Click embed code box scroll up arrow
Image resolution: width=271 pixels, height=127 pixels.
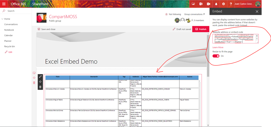[x=257, y=36]
